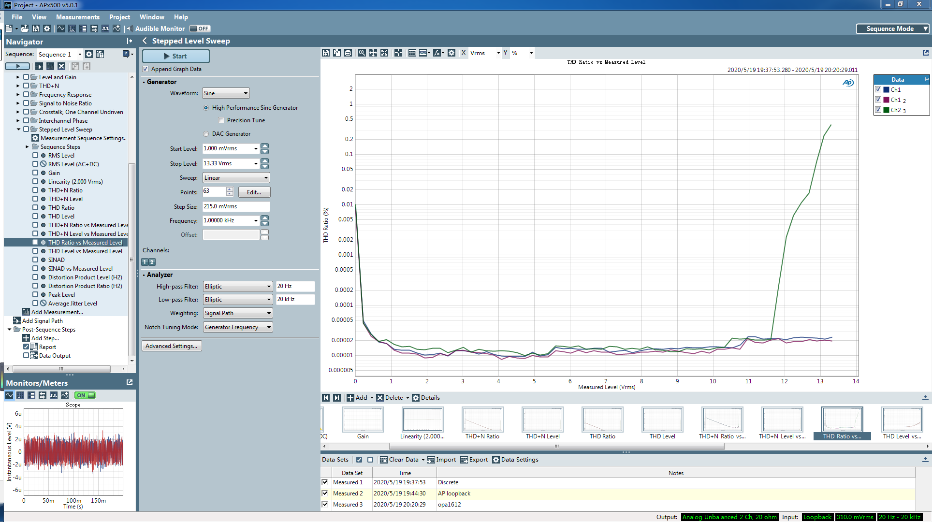This screenshot has width=932, height=522.
Task: Open the File menu
Action: point(17,17)
